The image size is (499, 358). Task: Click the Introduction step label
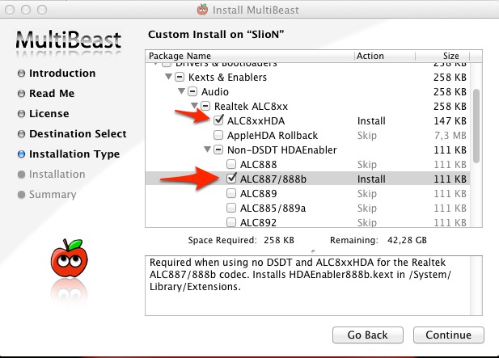pos(62,73)
